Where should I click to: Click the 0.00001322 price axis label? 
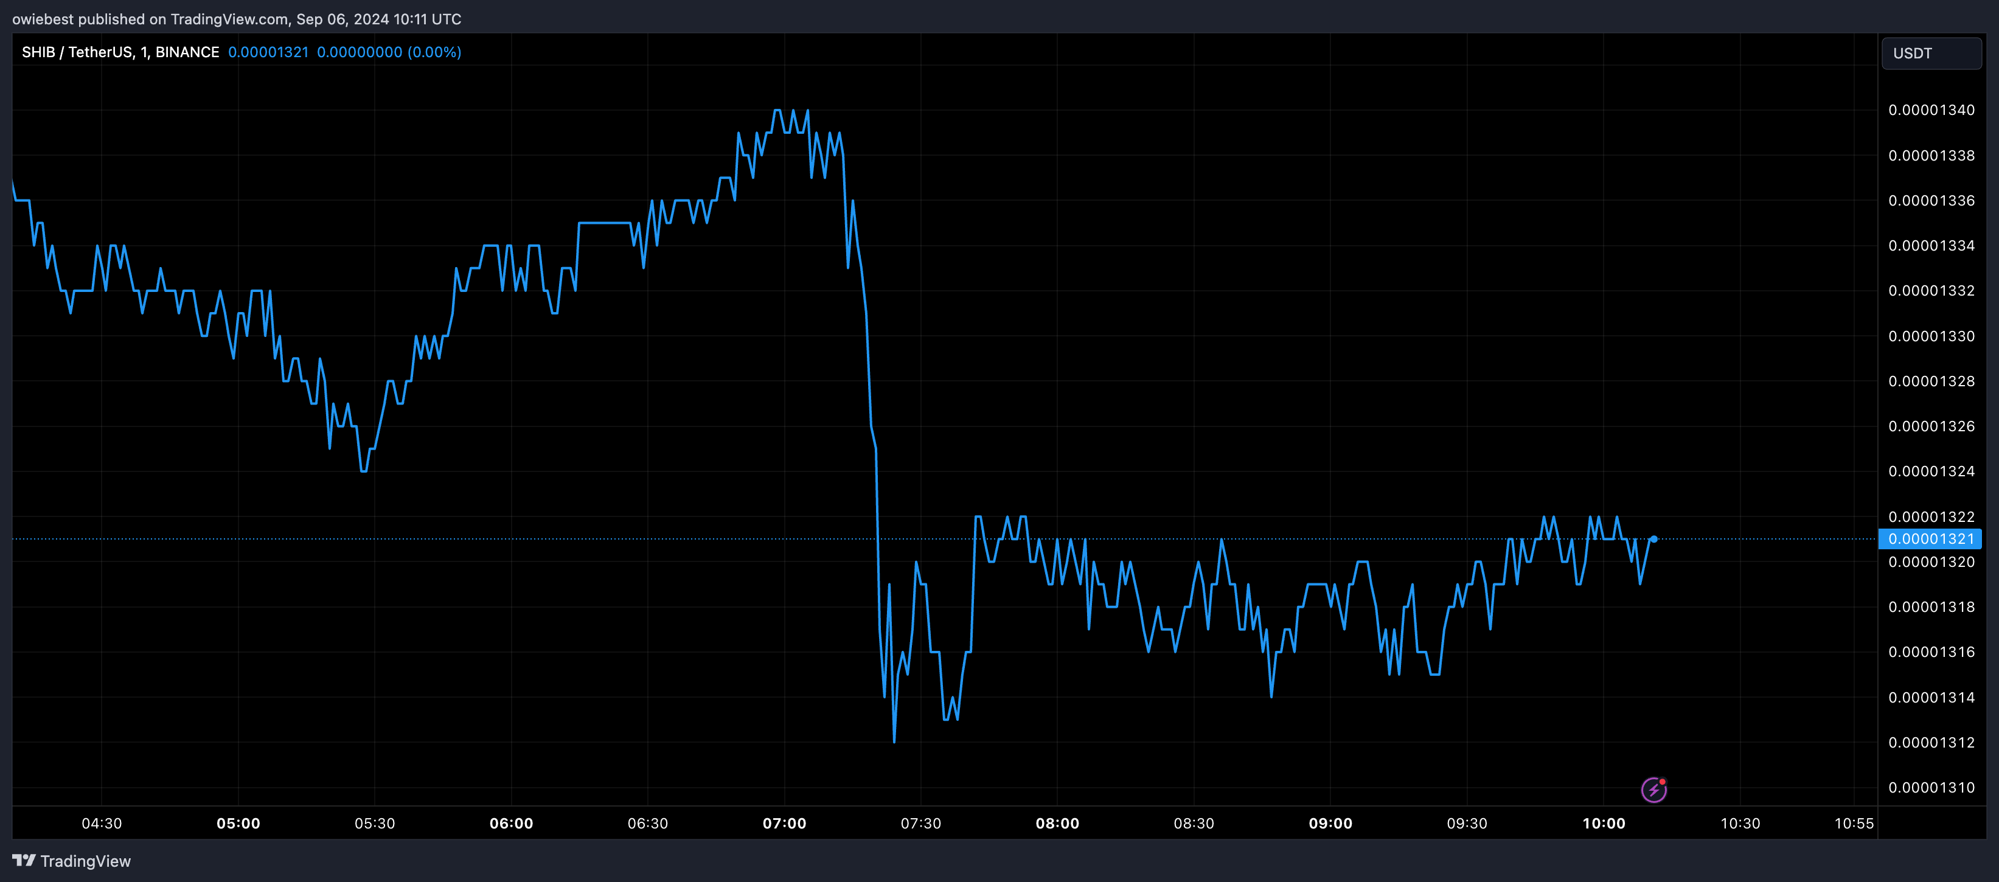[x=1931, y=516]
